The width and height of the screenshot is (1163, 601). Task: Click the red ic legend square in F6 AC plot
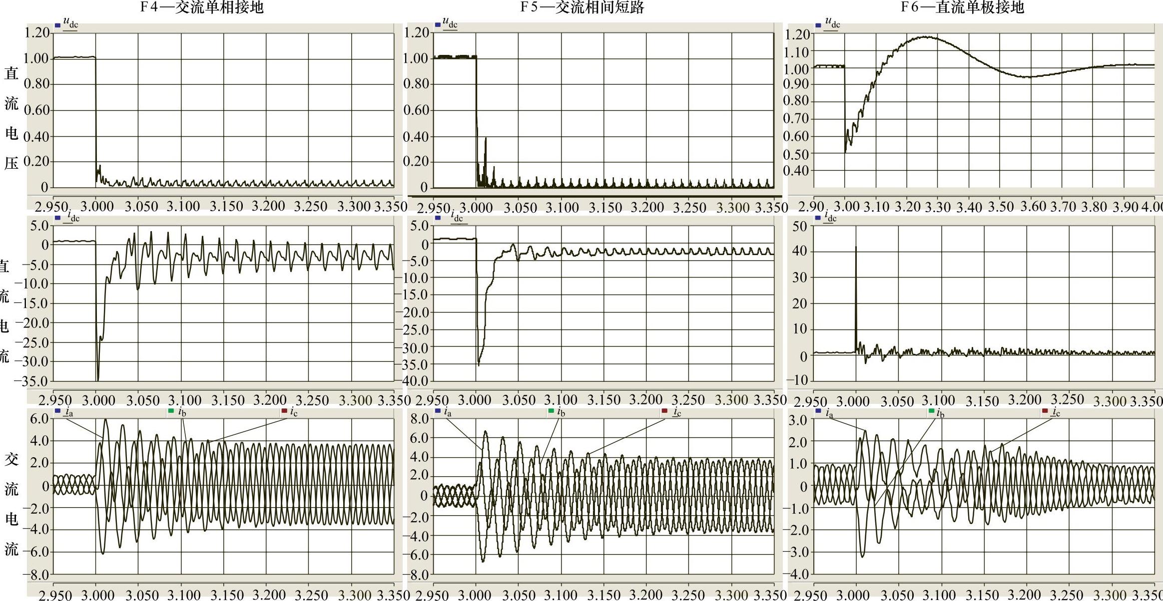tap(1045, 411)
